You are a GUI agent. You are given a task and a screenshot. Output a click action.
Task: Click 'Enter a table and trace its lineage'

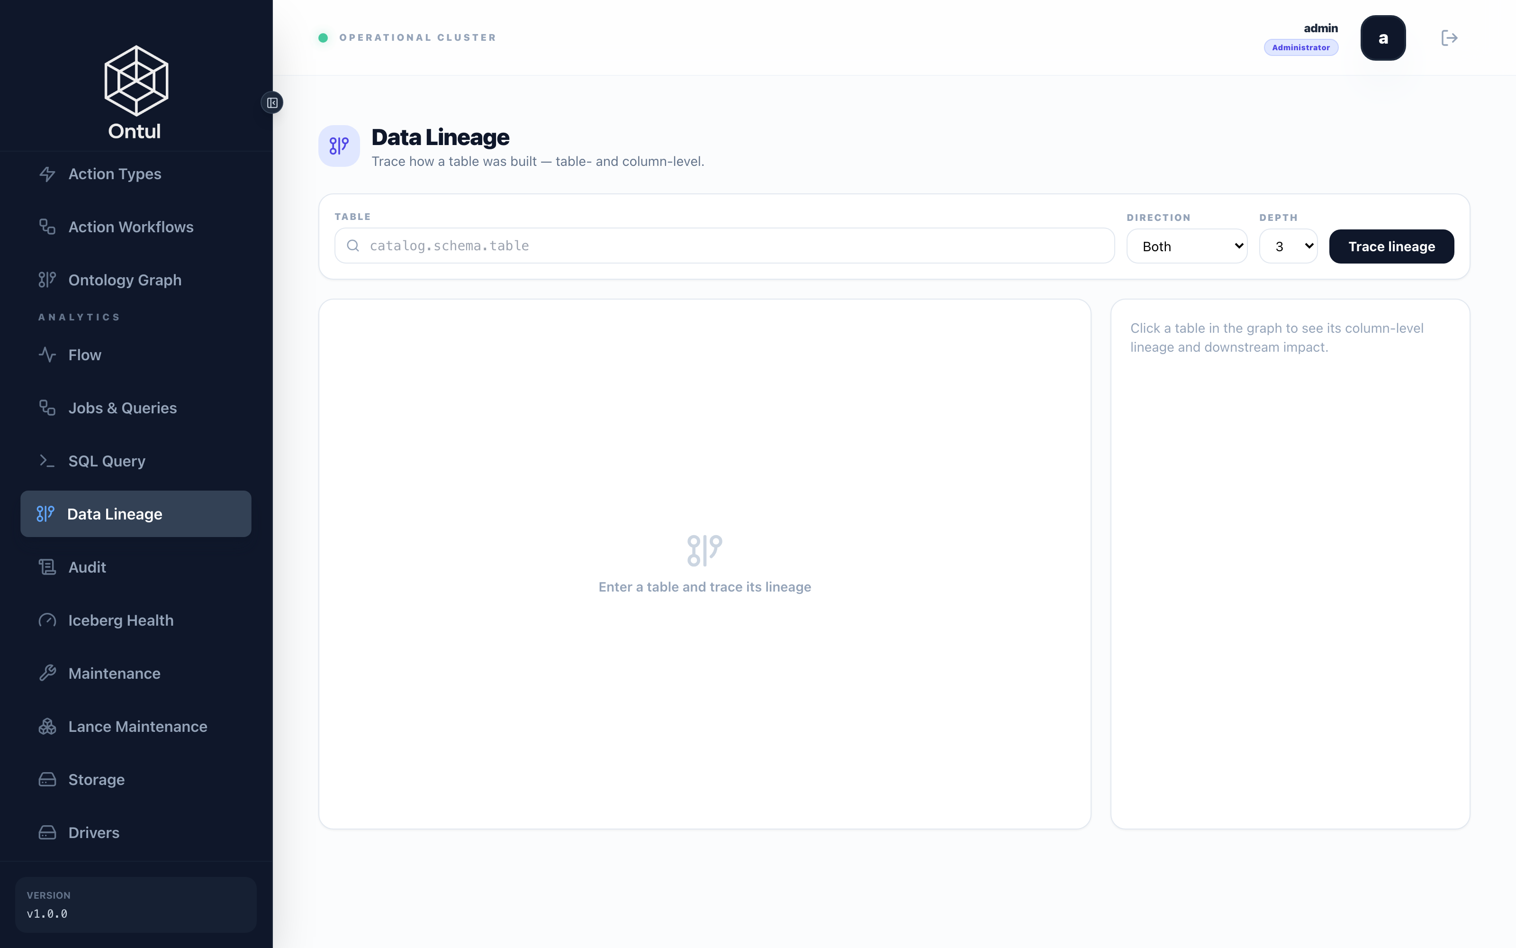(x=705, y=587)
